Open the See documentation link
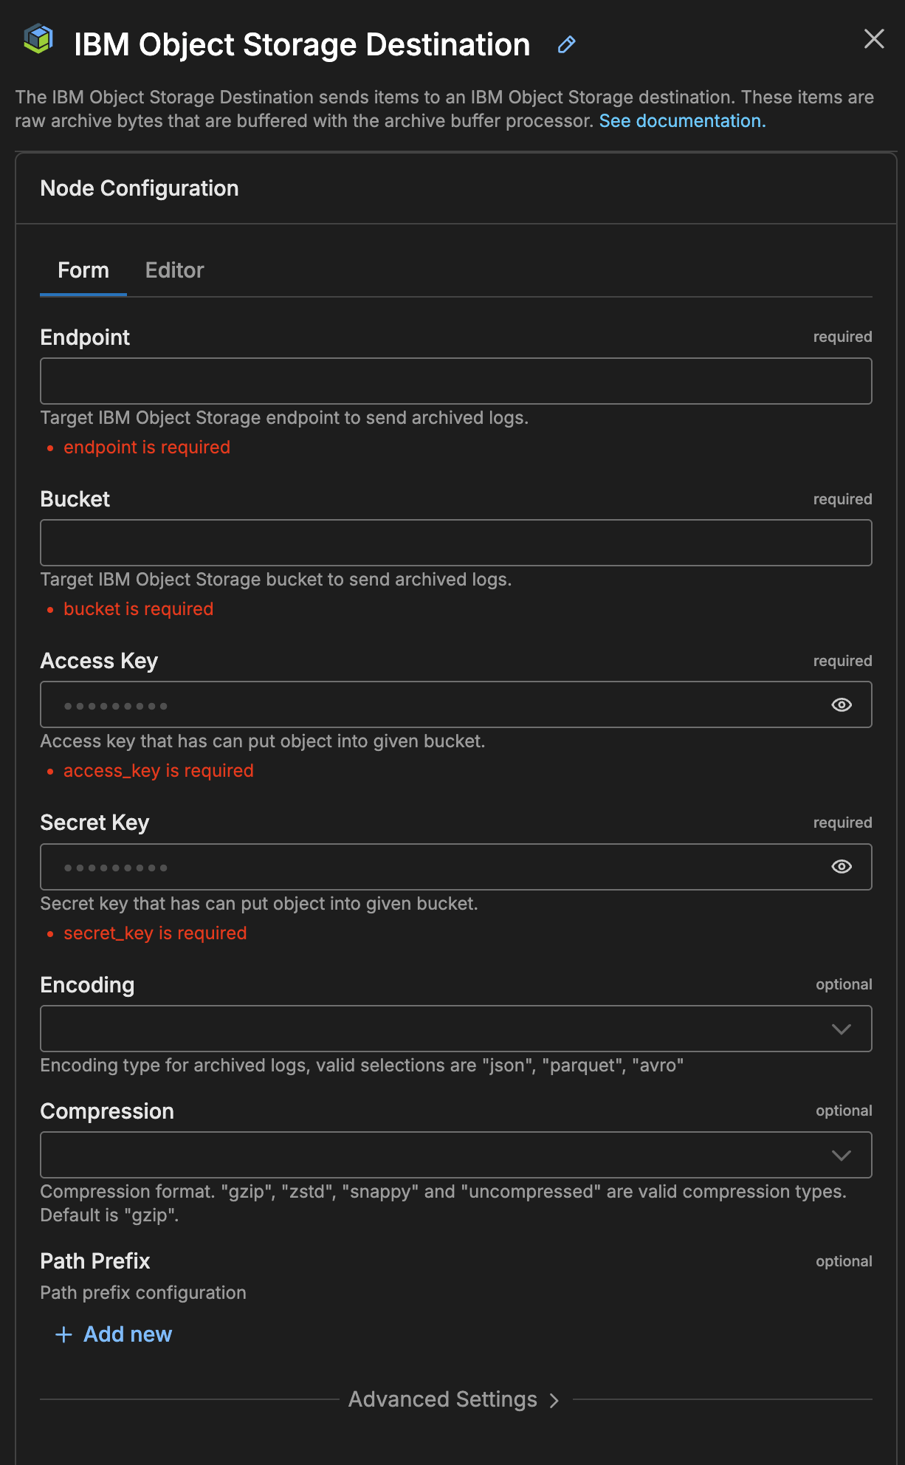 [x=682, y=121]
